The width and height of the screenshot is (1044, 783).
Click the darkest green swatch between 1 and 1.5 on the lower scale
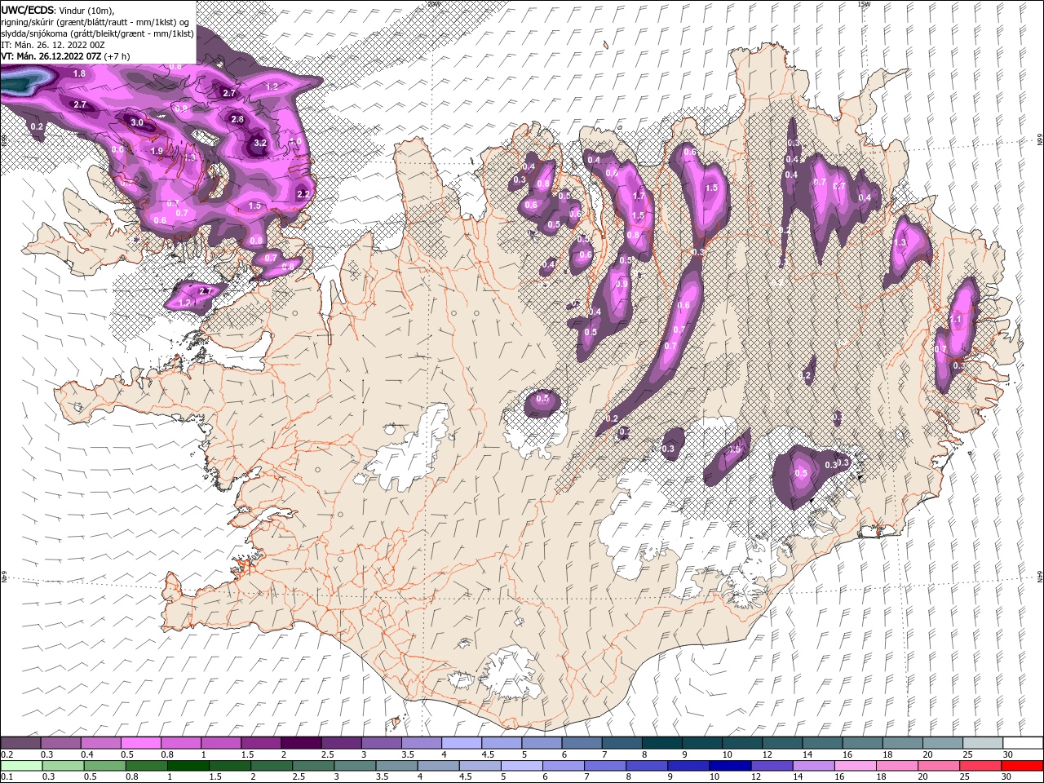188,766
